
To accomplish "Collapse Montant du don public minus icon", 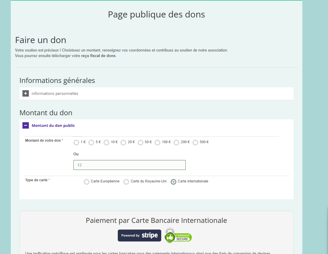I will coord(26,125).
